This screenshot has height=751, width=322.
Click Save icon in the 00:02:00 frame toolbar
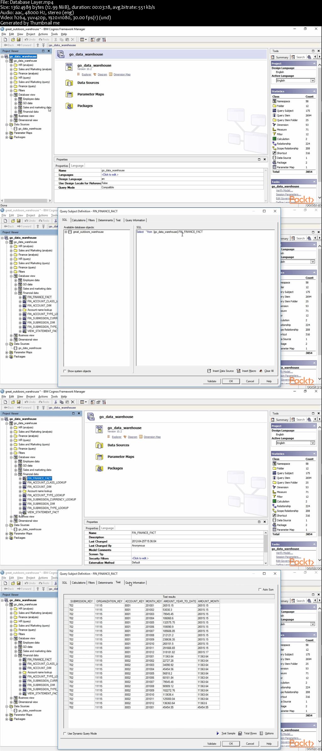(x=19, y=402)
